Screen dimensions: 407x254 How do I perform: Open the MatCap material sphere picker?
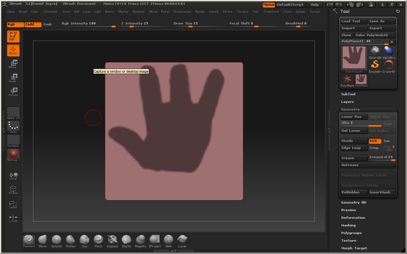(13, 155)
